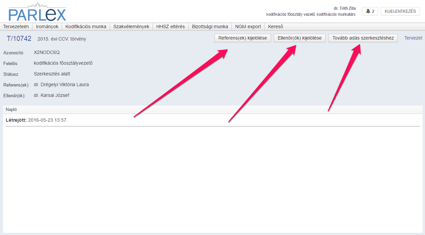Viewport: 425px width, 235px height.
Task: Click the Tervezet link
Action: coord(413,38)
